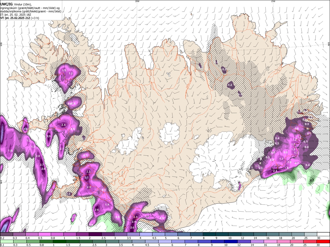
Task: Click the lower legend swatch labeled 20
Action: [297, 241]
